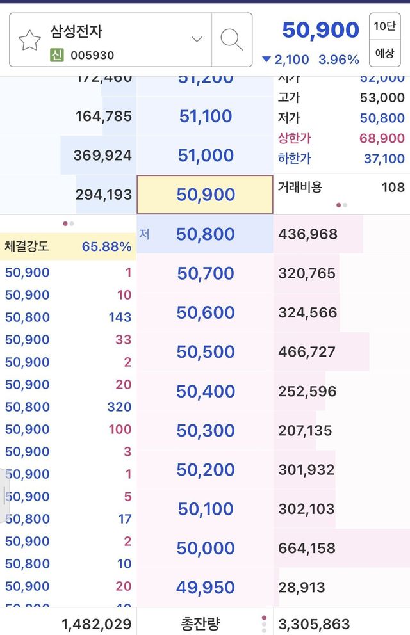The width and height of the screenshot is (410, 635).
Task: Select the current price 50,900 cell
Action: click(x=205, y=195)
